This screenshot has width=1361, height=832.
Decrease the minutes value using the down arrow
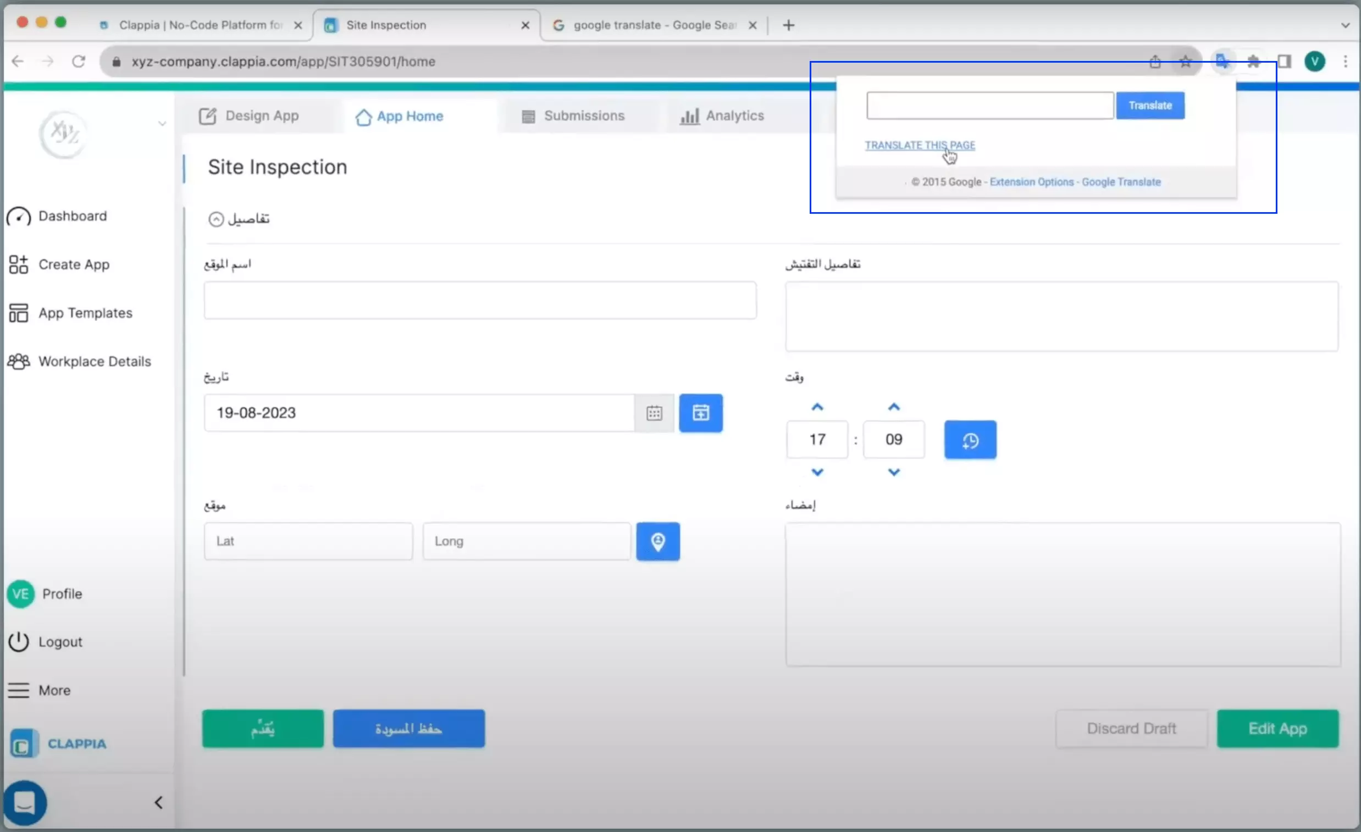tap(893, 473)
